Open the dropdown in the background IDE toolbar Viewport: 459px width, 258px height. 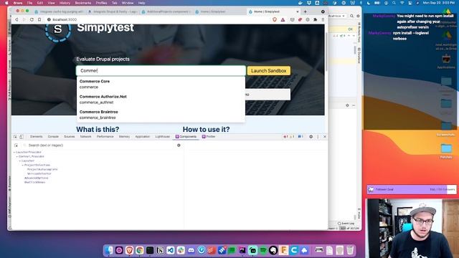click(x=337, y=16)
